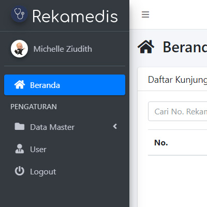
Task: Go to the User menu entry
Action: (x=65, y=149)
